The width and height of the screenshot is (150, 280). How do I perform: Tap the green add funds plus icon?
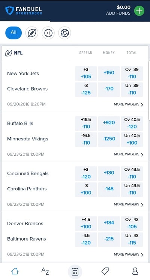(139, 11)
